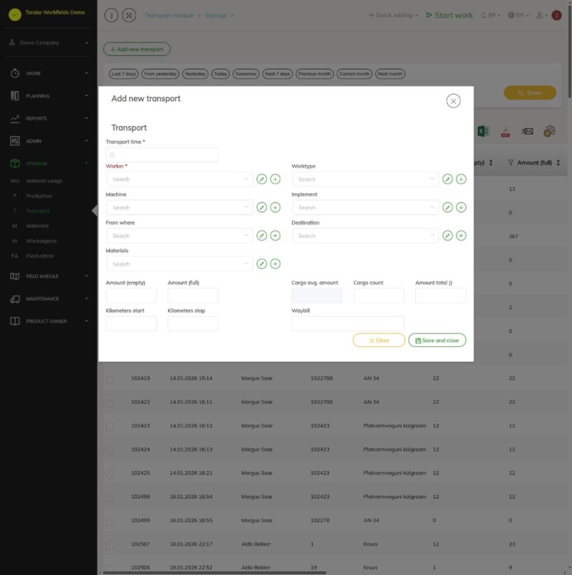Click edit pencil beside Destination field
The image size is (572, 575).
[447, 235]
